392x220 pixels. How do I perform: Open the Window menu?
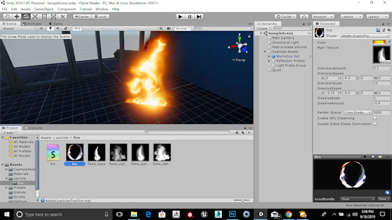click(102, 9)
